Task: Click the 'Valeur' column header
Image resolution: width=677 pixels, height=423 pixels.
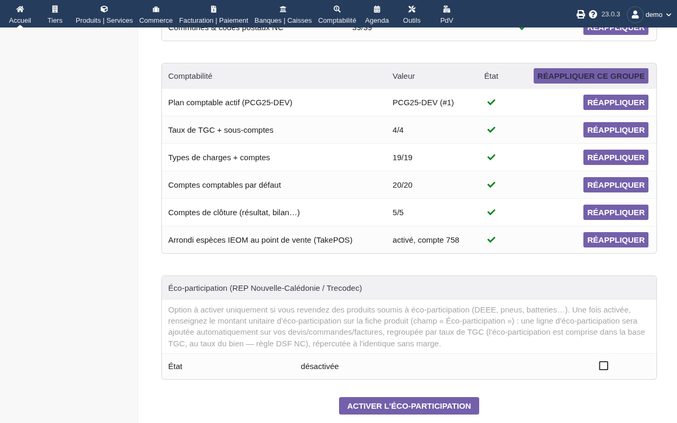Action: [x=404, y=76]
